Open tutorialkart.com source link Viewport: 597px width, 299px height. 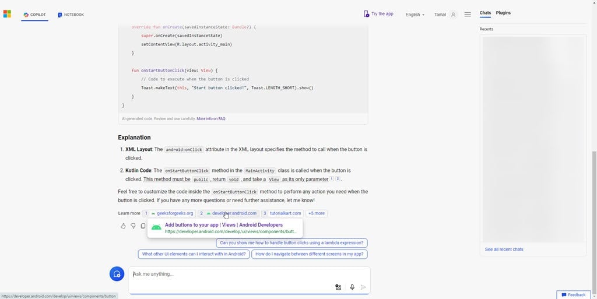[x=282, y=213]
